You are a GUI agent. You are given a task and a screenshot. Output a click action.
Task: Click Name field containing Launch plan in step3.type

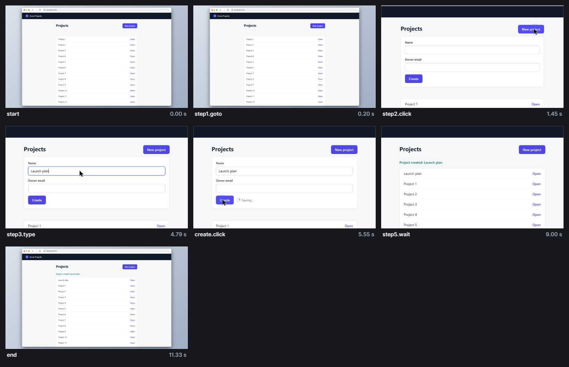click(96, 171)
